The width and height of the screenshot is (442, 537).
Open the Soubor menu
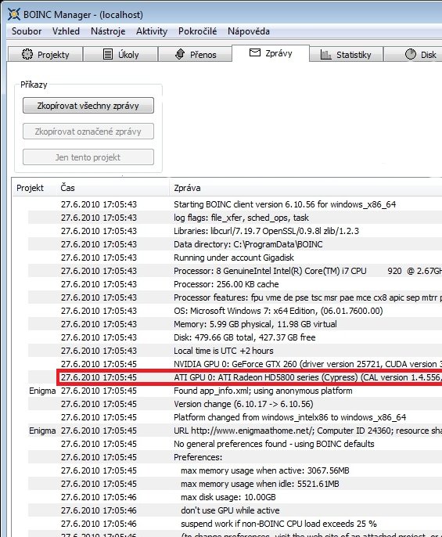point(27,31)
